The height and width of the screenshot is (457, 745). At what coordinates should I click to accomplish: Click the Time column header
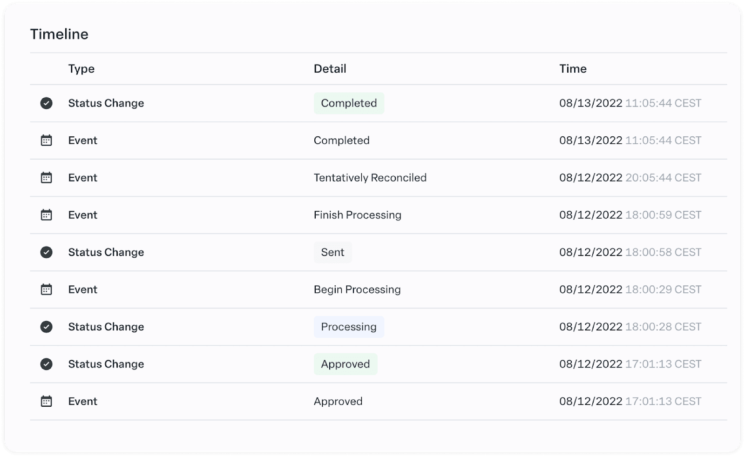tap(573, 69)
